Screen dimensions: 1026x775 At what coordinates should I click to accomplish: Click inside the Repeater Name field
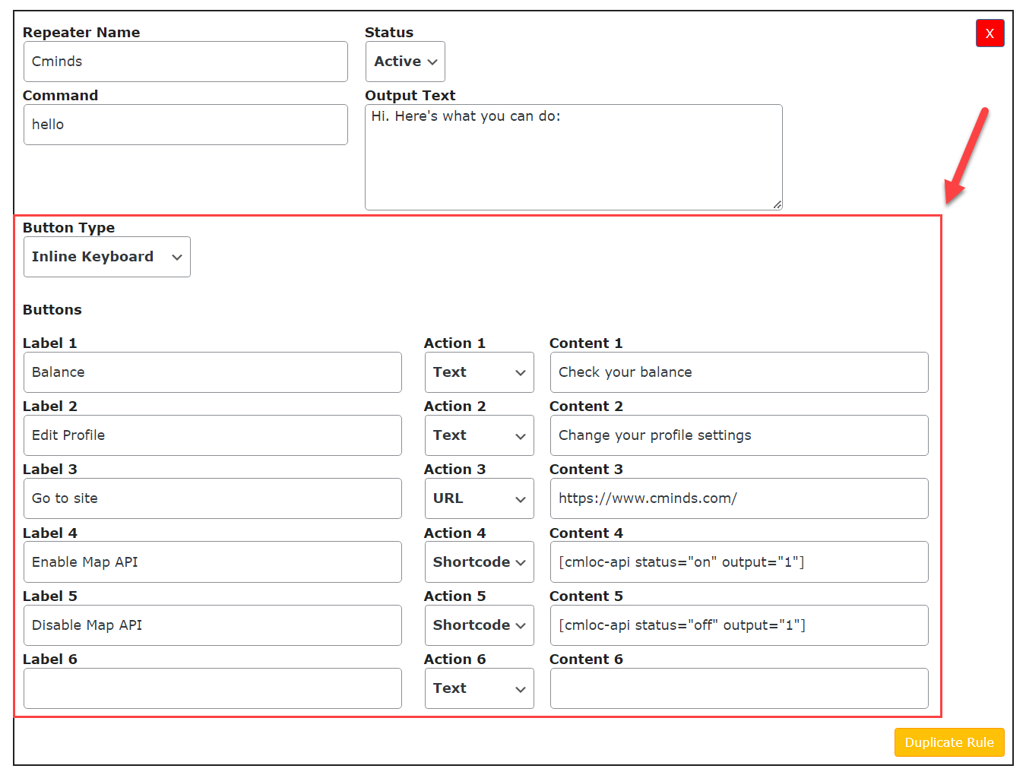[x=185, y=62]
